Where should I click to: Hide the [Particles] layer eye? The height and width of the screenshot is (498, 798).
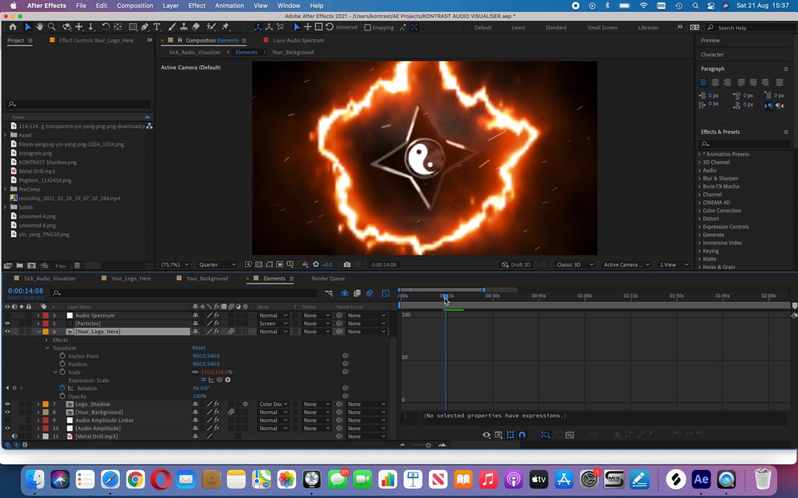(7, 324)
